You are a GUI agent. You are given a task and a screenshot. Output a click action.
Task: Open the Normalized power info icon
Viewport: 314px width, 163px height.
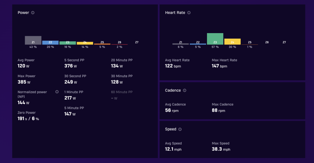57,92
